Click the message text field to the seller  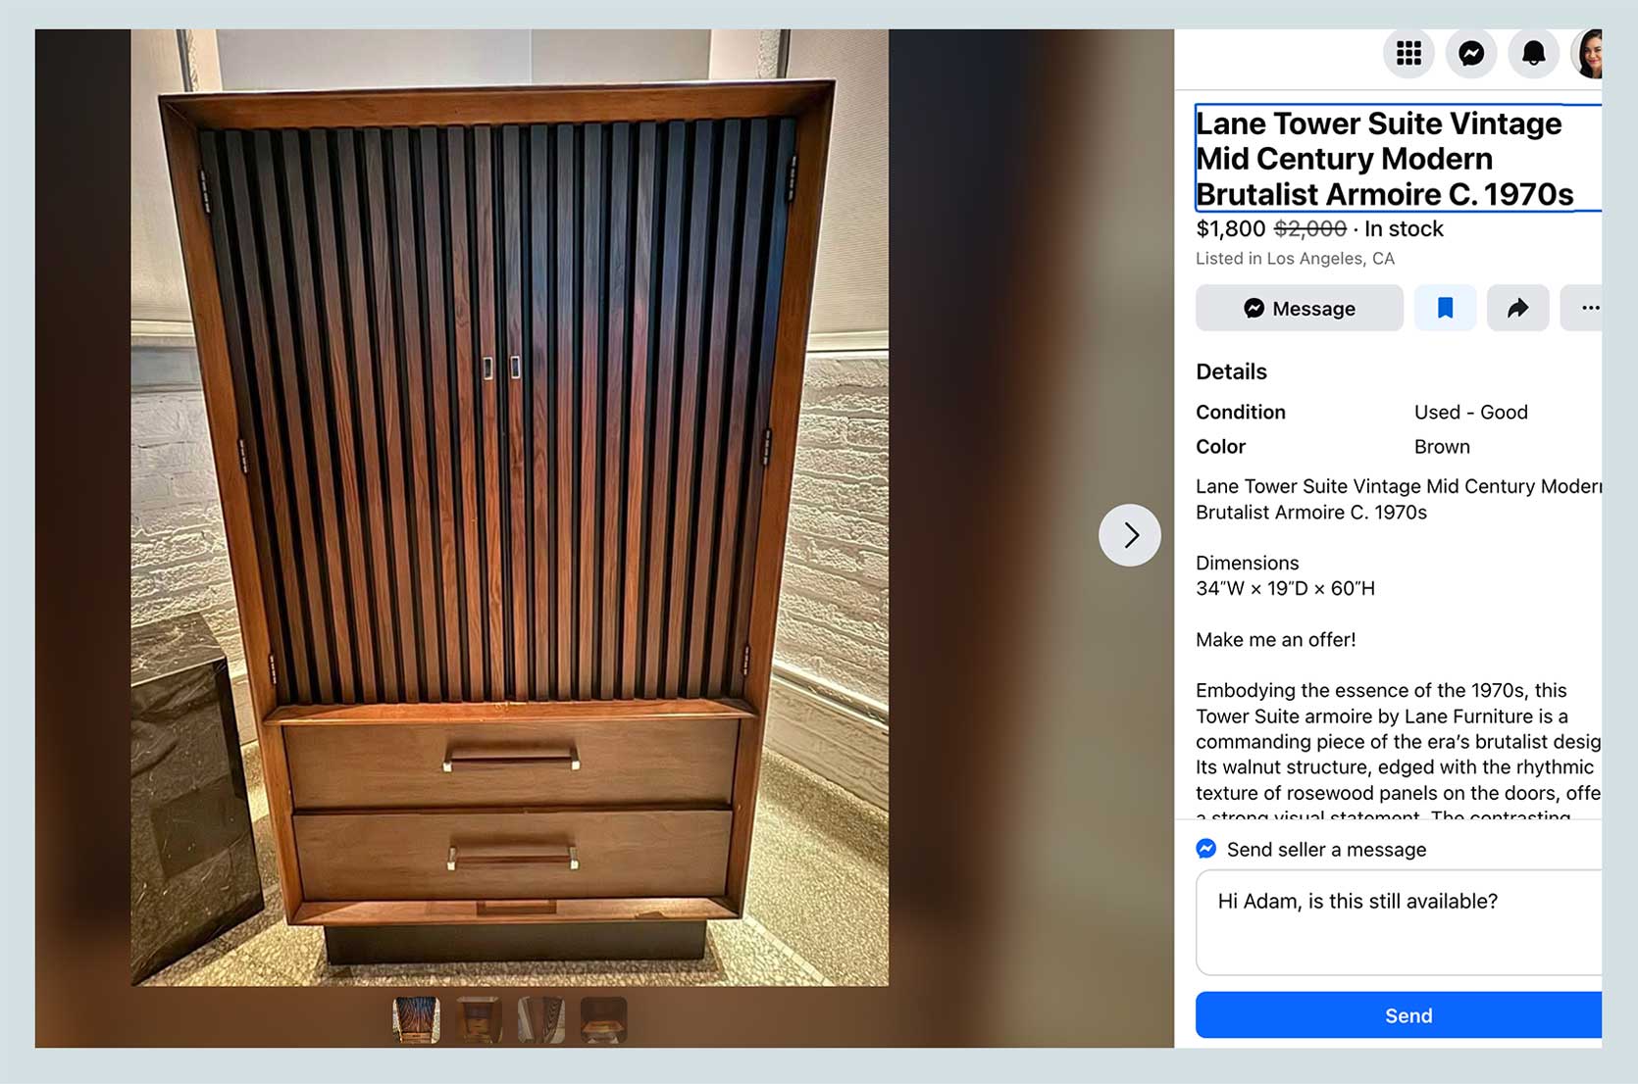coord(1399,922)
